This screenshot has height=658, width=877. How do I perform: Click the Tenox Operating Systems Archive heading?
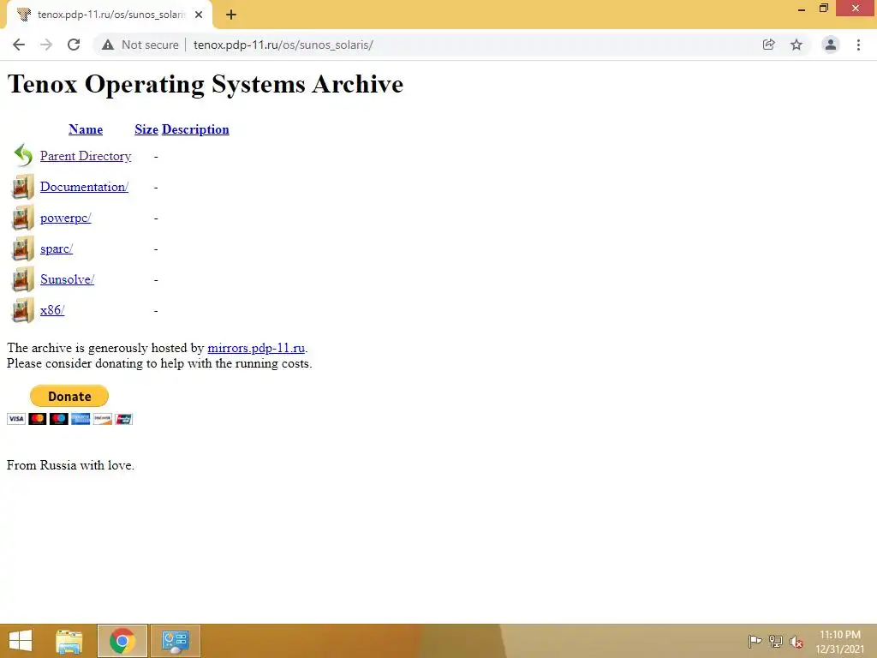coord(206,85)
